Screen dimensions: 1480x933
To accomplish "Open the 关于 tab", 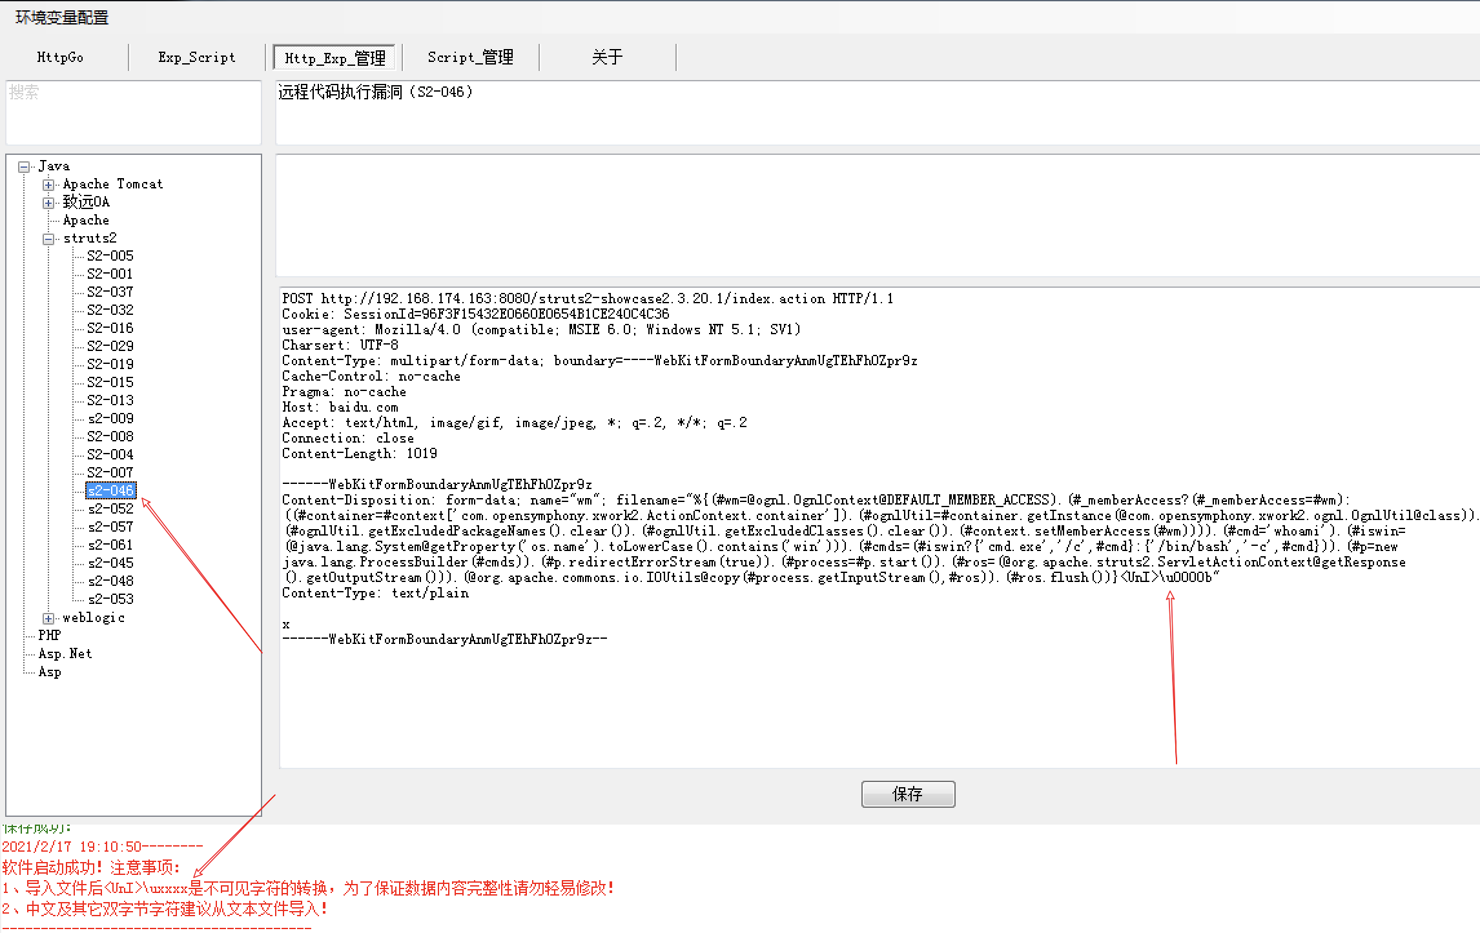I will [607, 57].
